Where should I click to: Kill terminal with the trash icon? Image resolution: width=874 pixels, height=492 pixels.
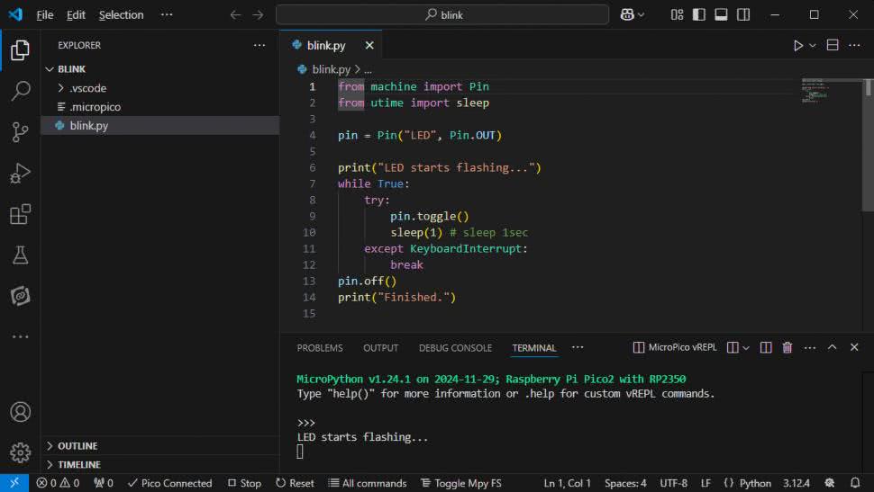(x=787, y=347)
